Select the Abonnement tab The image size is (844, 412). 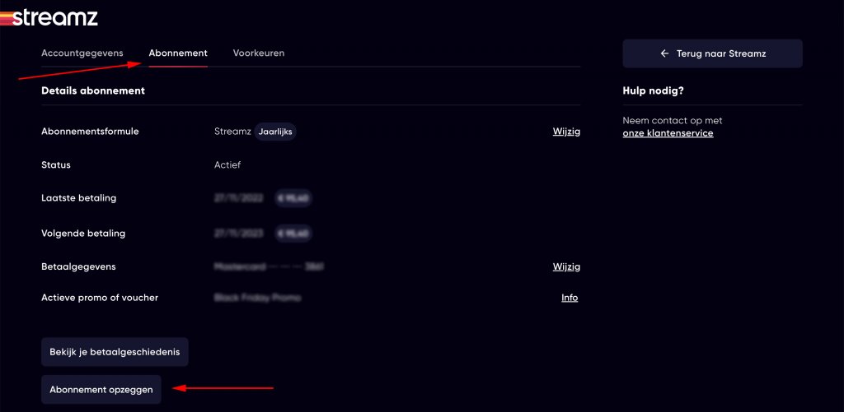[x=178, y=53]
